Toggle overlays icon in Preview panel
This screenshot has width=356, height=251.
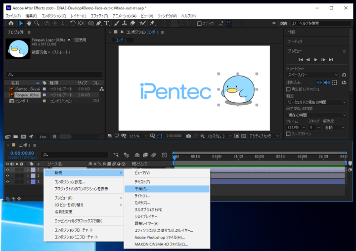[334, 83]
